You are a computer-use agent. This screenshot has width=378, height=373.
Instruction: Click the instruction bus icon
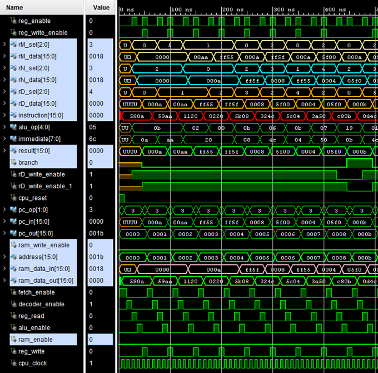pos(13,115)
